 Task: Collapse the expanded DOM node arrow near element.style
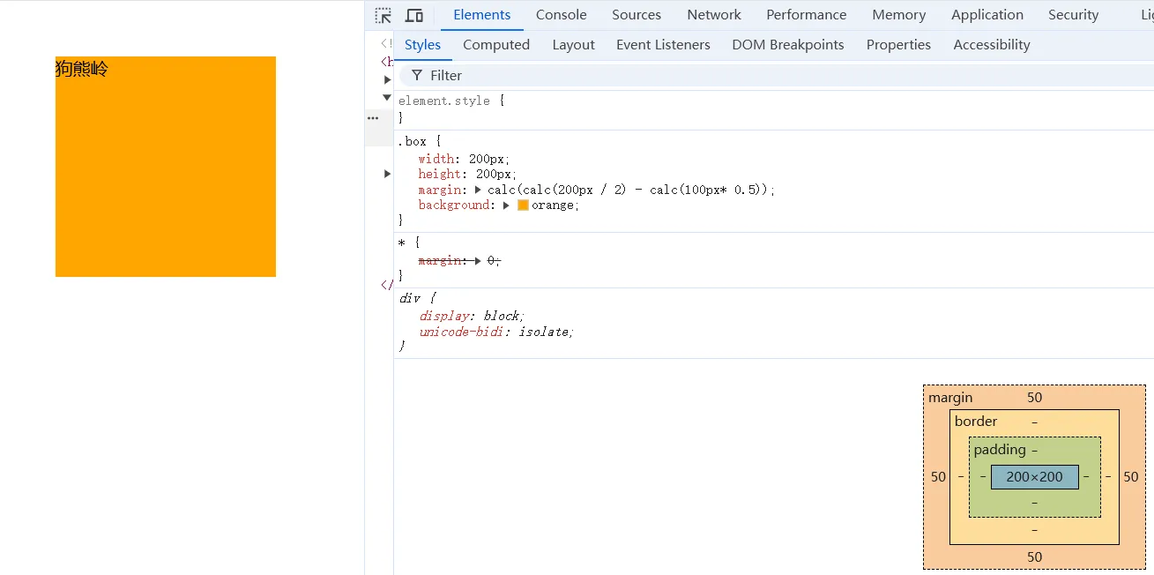pyautogui.click(x=387, y=98)
